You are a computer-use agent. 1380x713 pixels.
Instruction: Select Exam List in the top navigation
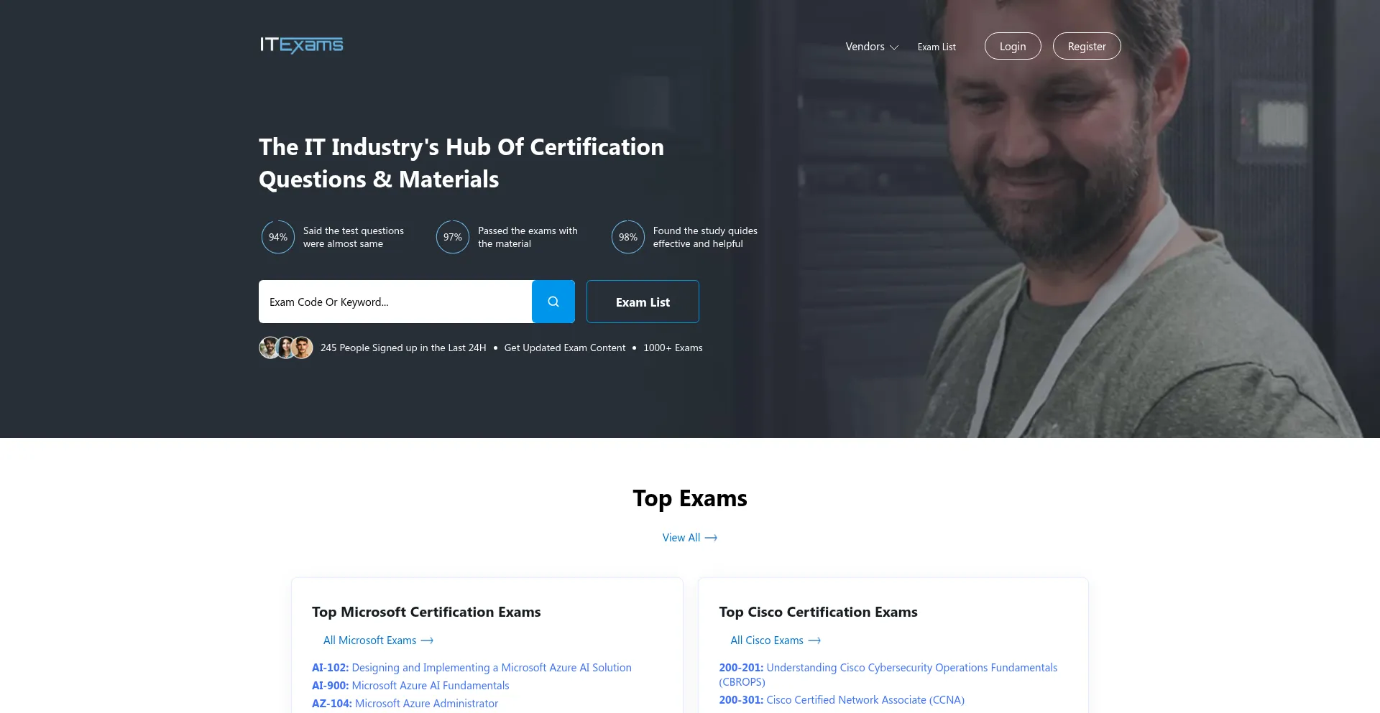(936, 46)
